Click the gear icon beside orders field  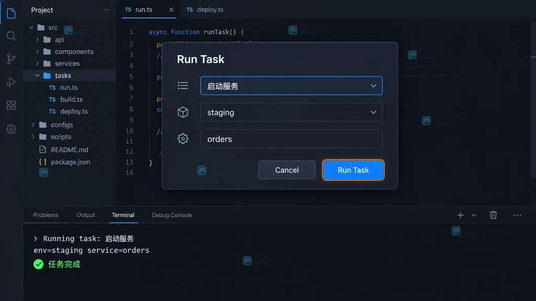183,138
